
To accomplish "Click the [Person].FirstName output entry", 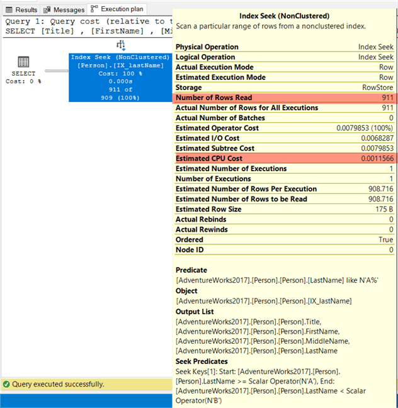I will coord(258,331).
